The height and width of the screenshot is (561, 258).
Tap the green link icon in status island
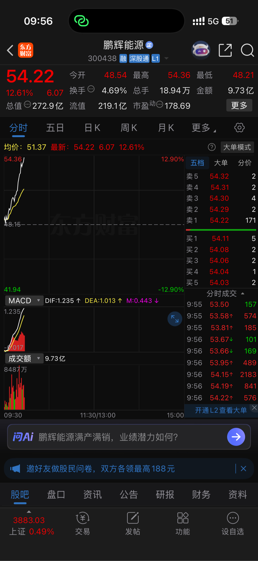81,21
